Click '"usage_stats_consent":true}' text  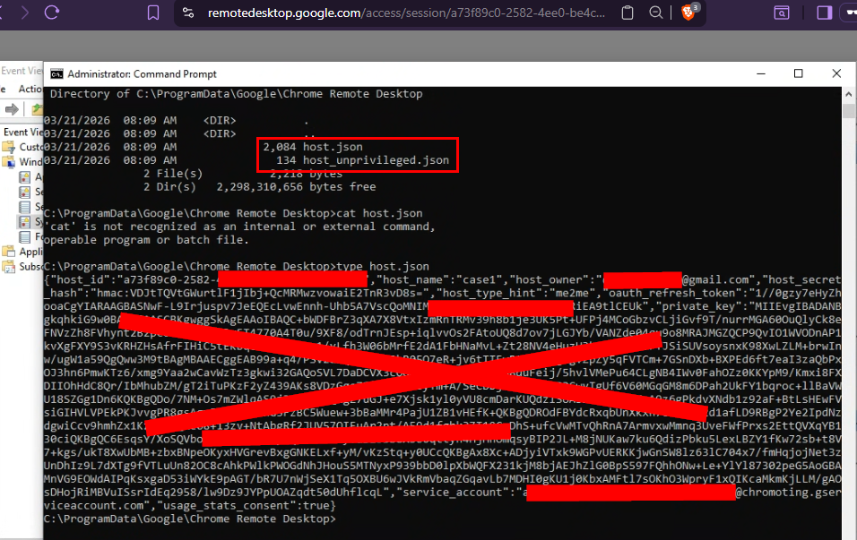click(246, 506)
